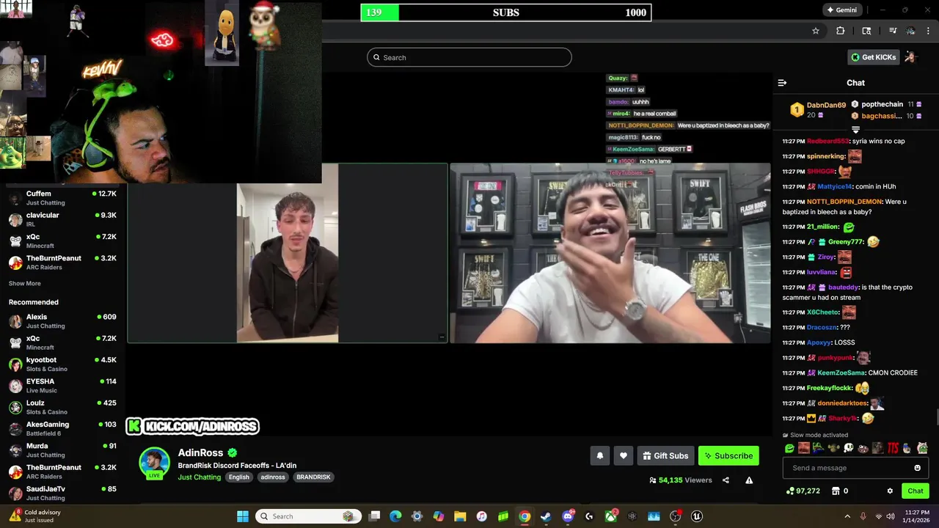
Task: Open the Kick shop storefront icon
Action: 835,491
